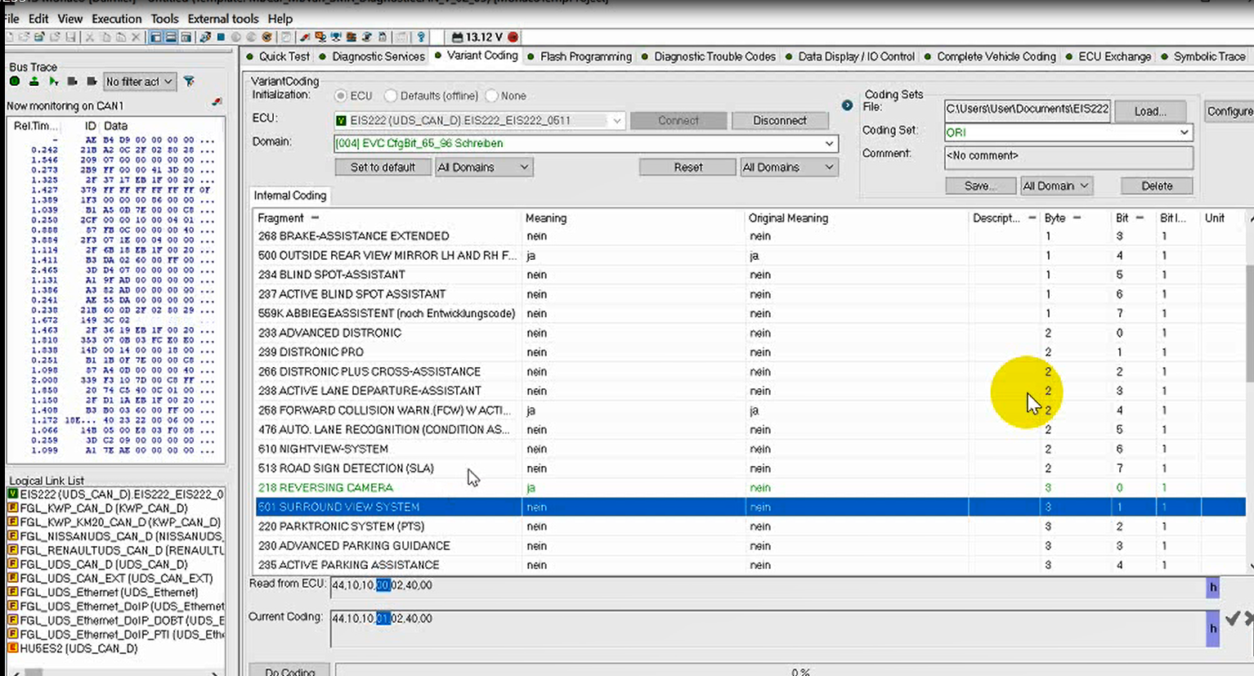Image resolution: width=1254 pixels, height=676 pixels.
Task: Open the Edit menu
Action: coord(38,18)
